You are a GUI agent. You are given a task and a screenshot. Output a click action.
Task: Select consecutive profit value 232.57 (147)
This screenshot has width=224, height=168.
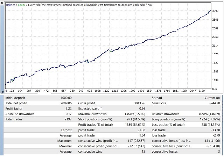pyautogui.click(x=136, y=146)
